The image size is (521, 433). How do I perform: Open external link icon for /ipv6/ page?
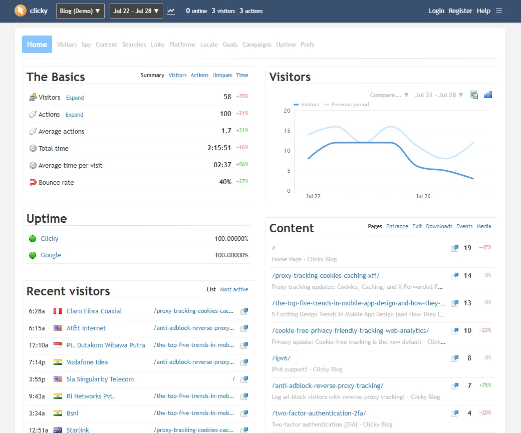tap(454, 358)
